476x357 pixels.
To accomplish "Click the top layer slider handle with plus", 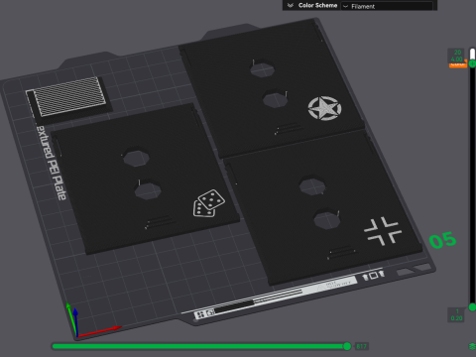I will tap(472, 63).
